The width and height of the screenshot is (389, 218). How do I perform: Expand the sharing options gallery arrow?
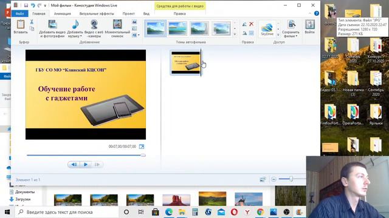pos(278,35)
